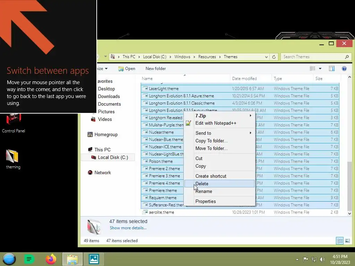Click This PC in the breadcrumb
The height and width of the screenshot is (266, 355).
pos(129,57)
